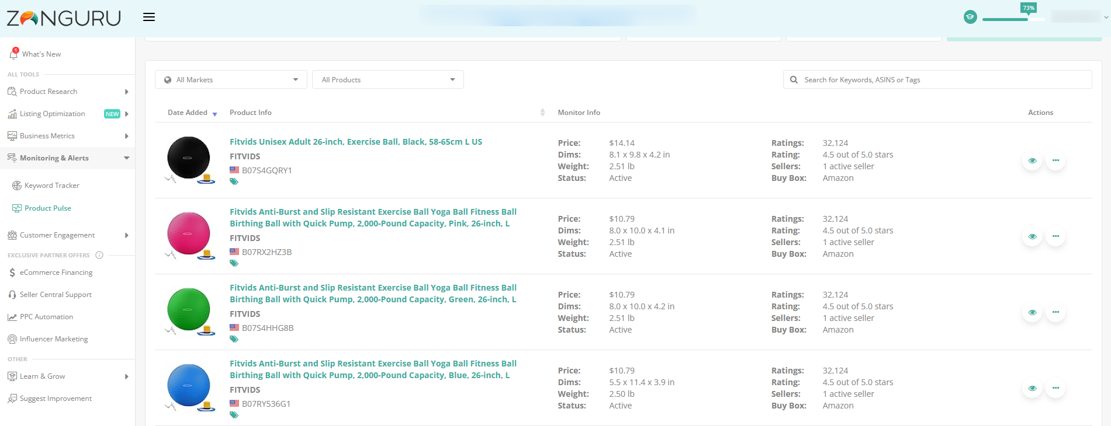Image resolution: width=1111 pixels, height=426 pixels.
Task: Open Product Pulse
Action: (x=48, y=208)
